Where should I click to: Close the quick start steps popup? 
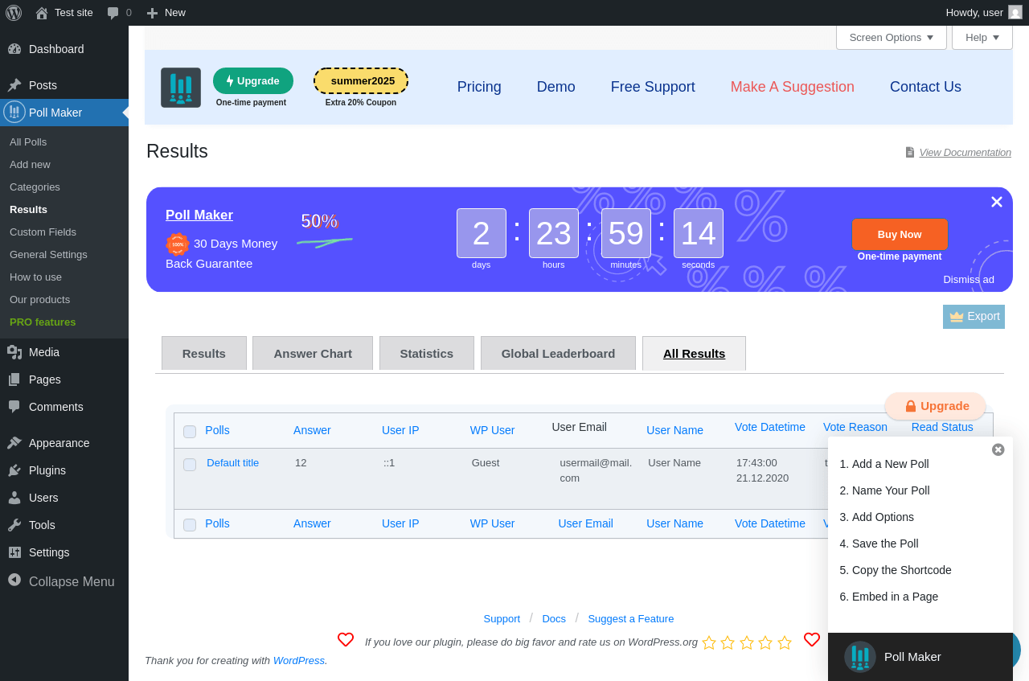998,449
